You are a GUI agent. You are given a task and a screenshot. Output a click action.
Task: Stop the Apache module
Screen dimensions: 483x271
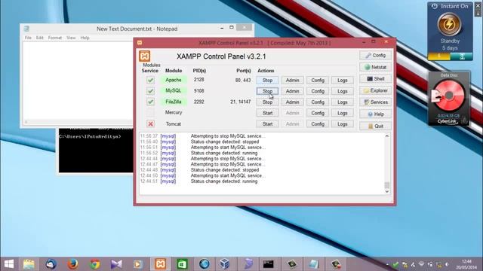tap(267, 81)
